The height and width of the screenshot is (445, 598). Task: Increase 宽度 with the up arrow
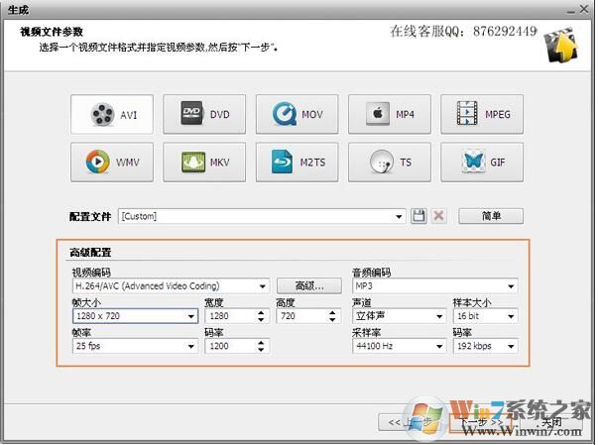click(261, 312)
